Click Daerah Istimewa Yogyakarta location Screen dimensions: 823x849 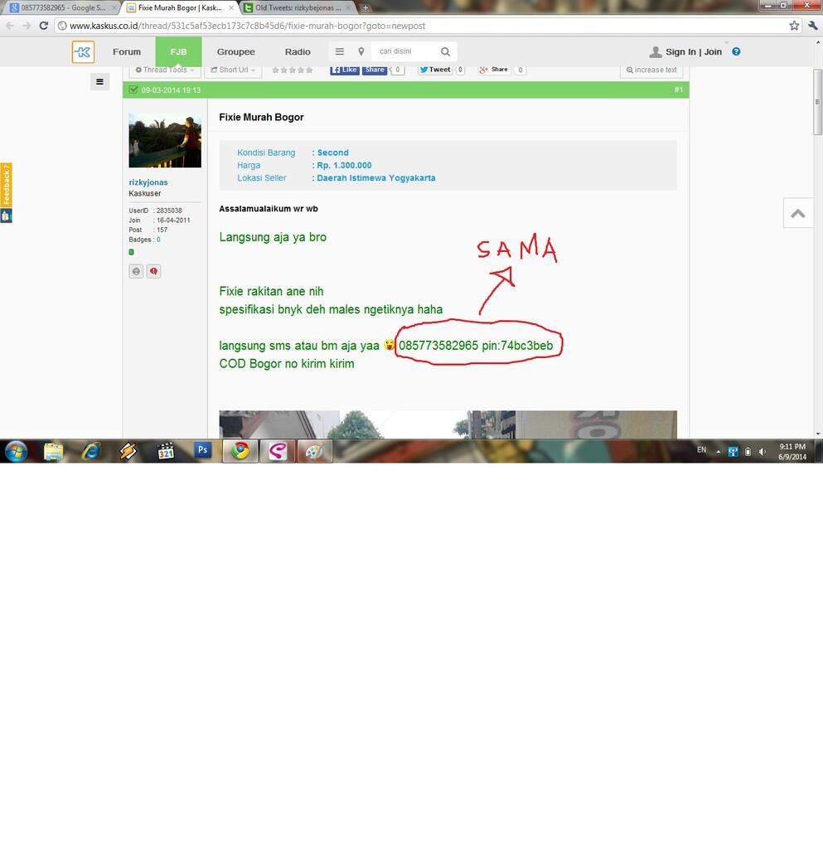pyautogui.click(x=376, y=178)
